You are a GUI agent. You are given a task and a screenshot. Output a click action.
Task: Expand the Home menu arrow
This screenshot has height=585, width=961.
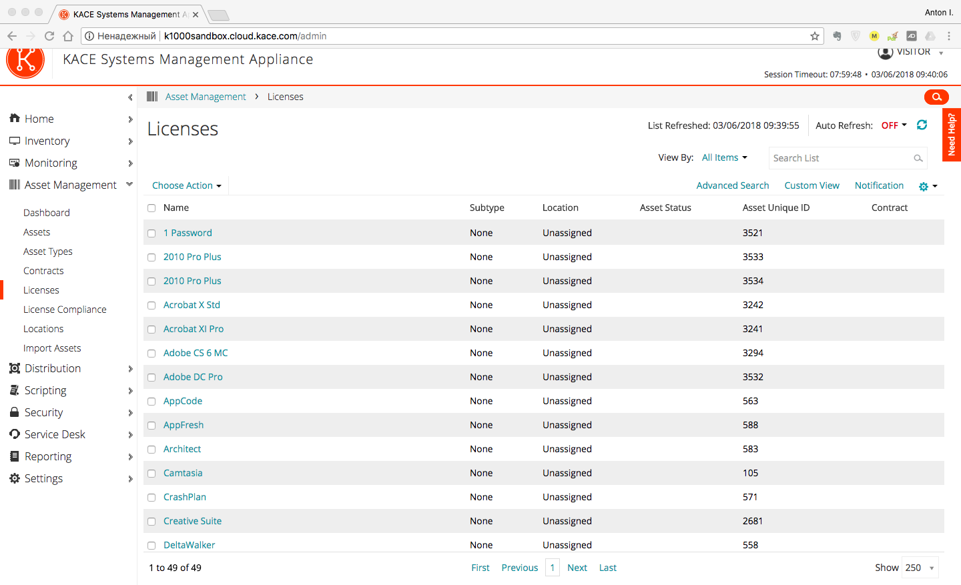pos(130,119)
